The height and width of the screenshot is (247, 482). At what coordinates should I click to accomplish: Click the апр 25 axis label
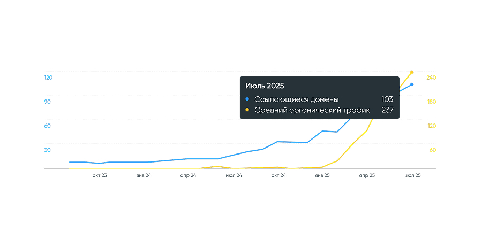(367, 175)
